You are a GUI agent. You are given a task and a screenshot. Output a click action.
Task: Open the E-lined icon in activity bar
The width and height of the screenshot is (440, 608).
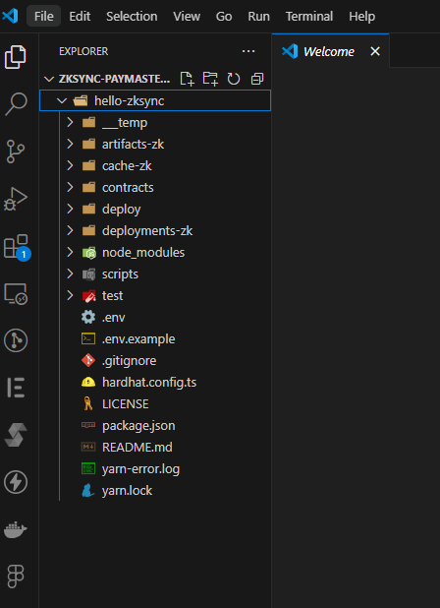(x=16, y=388)
